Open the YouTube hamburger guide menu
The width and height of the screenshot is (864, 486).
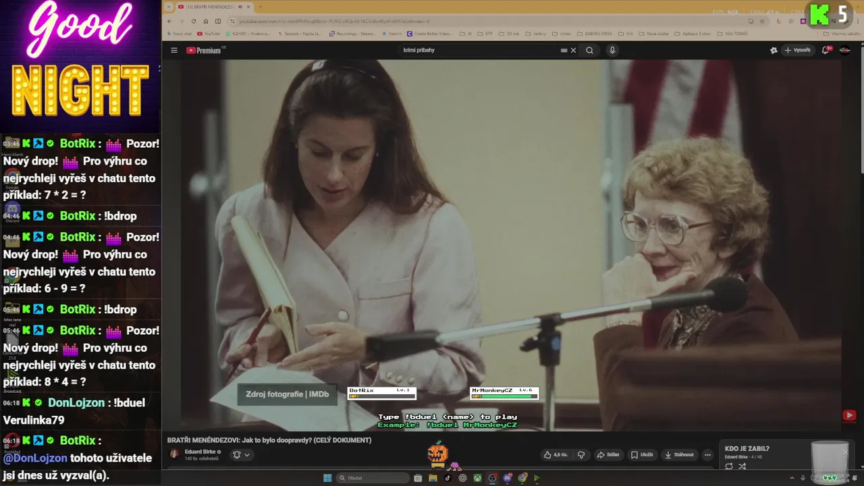click(x=173, y=51)
